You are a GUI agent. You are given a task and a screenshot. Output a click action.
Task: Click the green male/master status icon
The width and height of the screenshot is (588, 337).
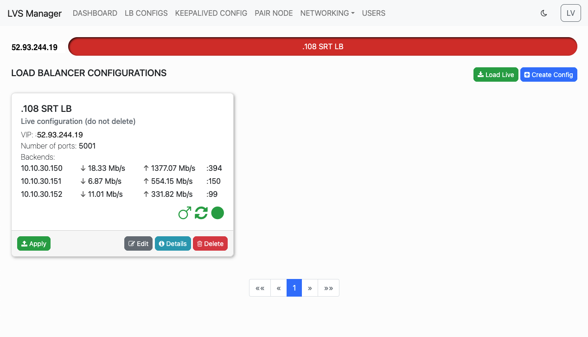185,213
